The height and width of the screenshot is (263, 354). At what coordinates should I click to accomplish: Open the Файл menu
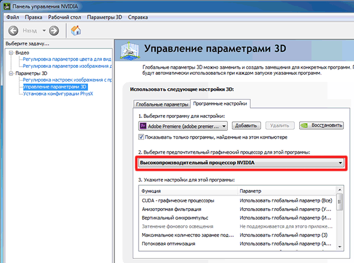pyautogui.click(x=12, y=17)
